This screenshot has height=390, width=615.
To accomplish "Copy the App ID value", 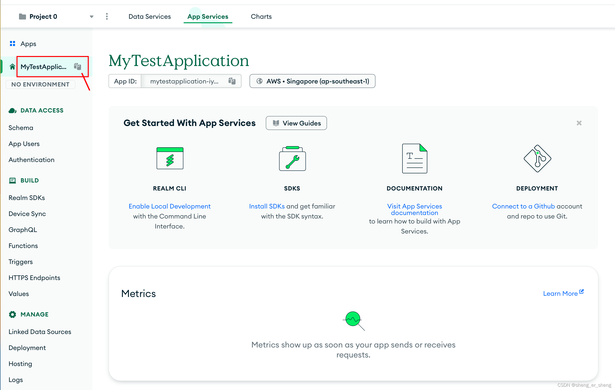I will tap(232, 81).
